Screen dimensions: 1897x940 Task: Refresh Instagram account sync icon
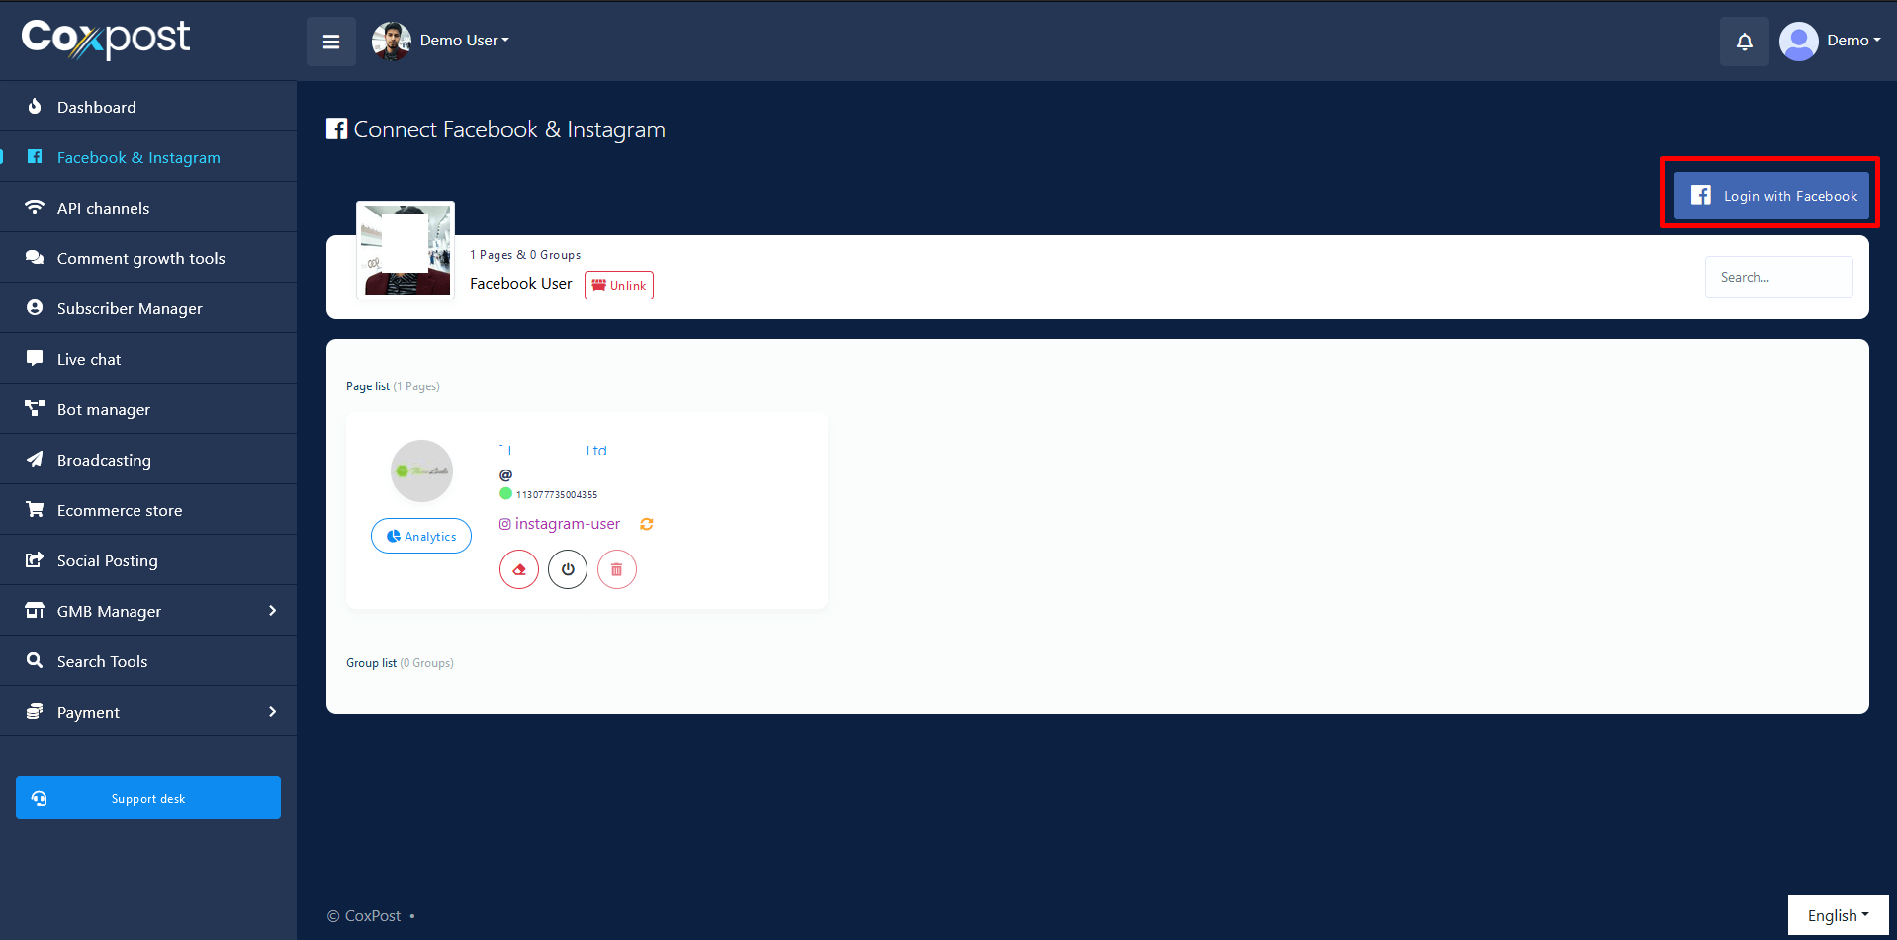(x=647, y=524)
